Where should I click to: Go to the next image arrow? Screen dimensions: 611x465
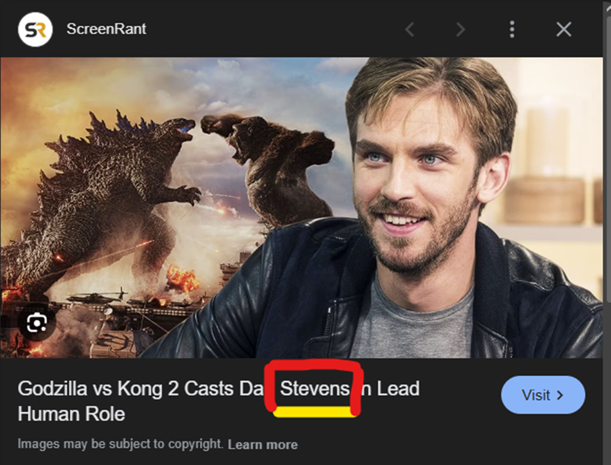460,29
